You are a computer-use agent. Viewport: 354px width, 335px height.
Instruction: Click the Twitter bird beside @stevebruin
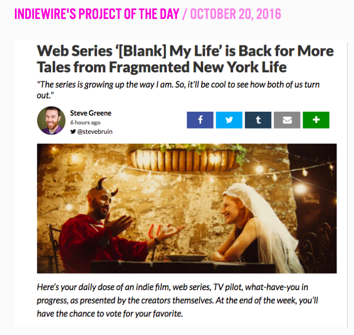pos(73,132)
